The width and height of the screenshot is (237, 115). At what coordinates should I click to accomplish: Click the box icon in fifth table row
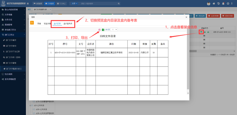pos(204,48)
